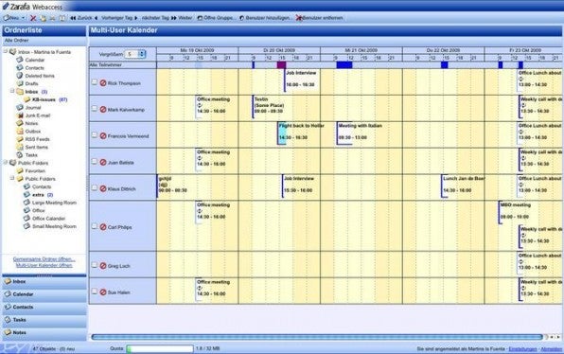Click Benutzer hinzufügen button
Screen dimensions: 564x354
point(266,18)
